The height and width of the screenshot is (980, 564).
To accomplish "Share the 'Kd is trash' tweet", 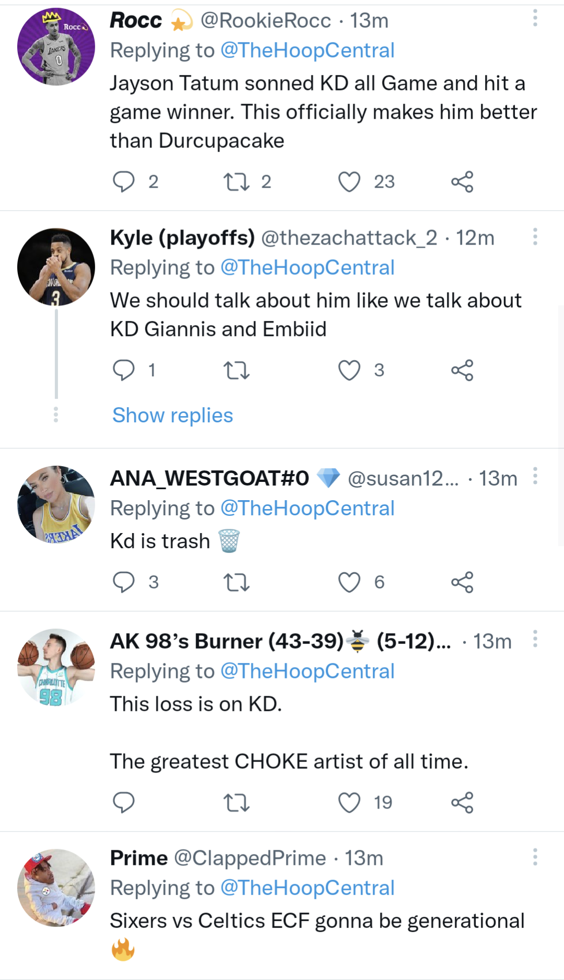I will click(462, 582).
